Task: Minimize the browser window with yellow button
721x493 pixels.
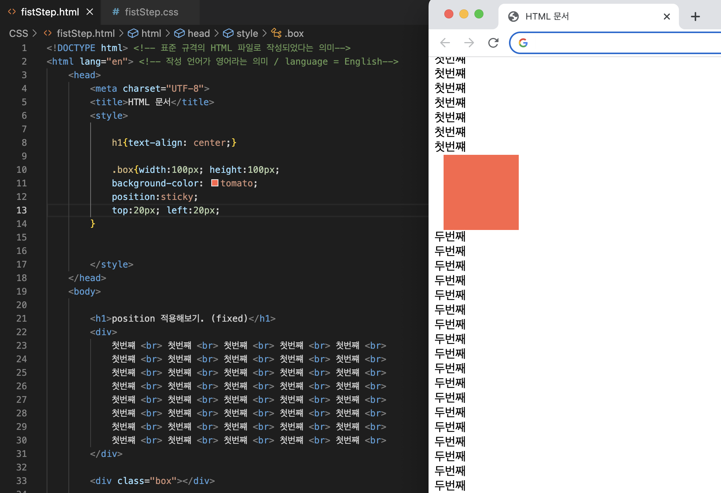Action: click(x=464, y=14)
